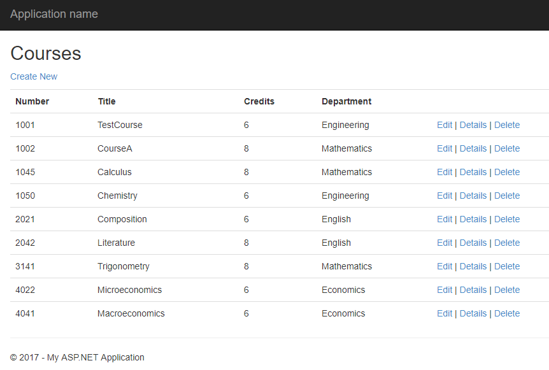Viewport: 549px width, 370px height.
Task: Edit the Literature row
Action: [x=445, y=243]
